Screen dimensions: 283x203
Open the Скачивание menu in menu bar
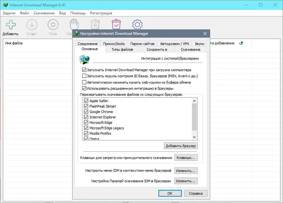coord(44,13)
